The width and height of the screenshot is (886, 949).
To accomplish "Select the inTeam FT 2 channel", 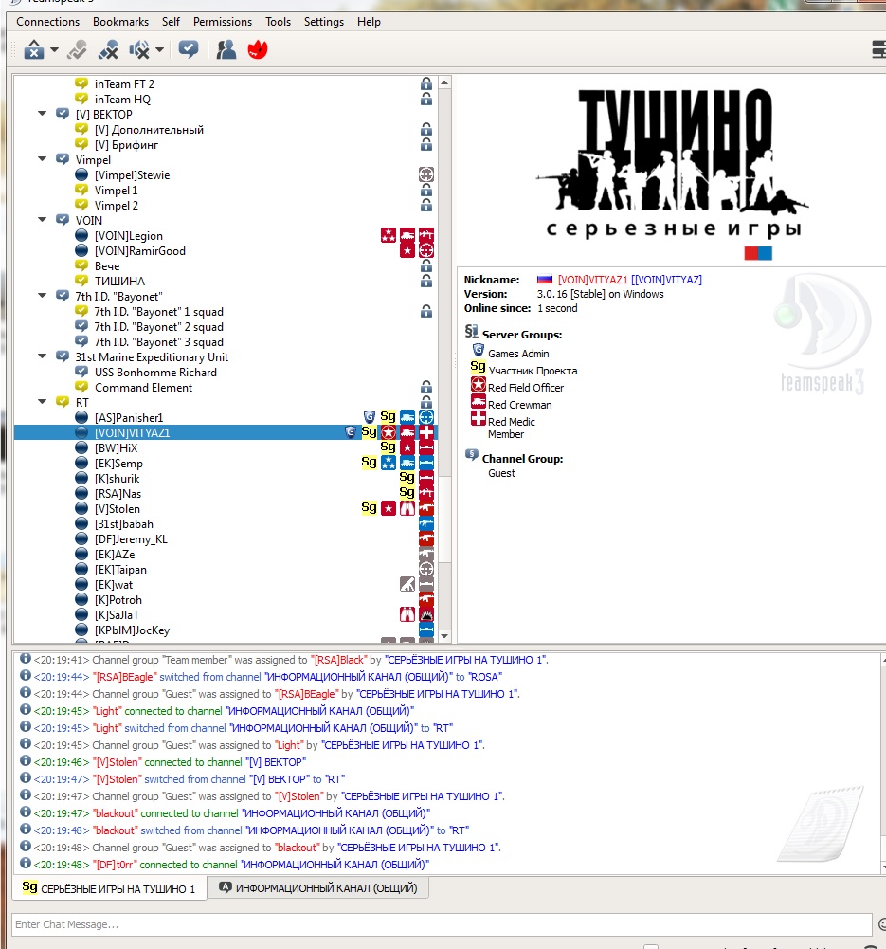I will (x=124, y=83).
